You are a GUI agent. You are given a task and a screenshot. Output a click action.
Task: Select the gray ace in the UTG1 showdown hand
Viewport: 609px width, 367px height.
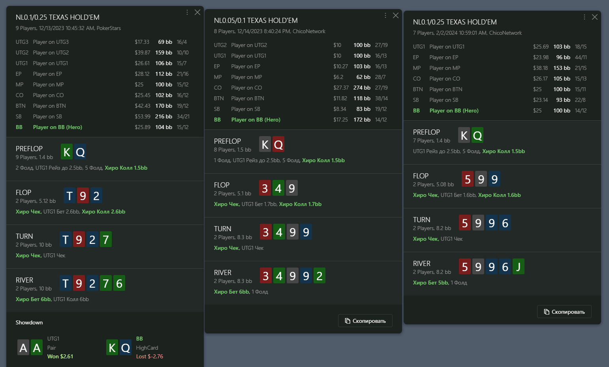23,348
